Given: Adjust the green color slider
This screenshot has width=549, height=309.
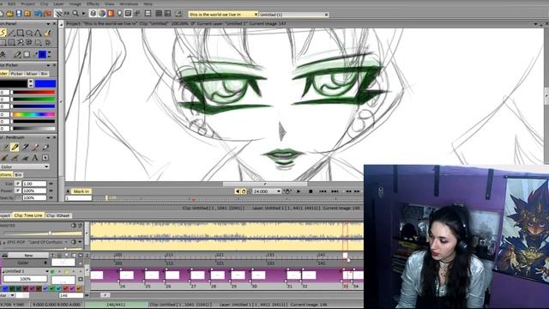Looking at the screenshot, I should (34, 100).
